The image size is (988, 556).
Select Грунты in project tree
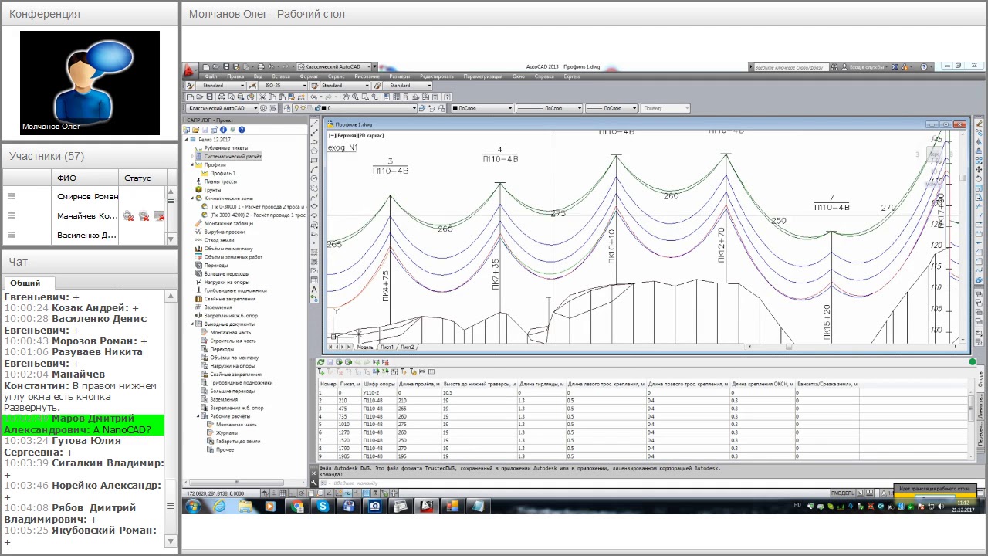pos(212,190)
